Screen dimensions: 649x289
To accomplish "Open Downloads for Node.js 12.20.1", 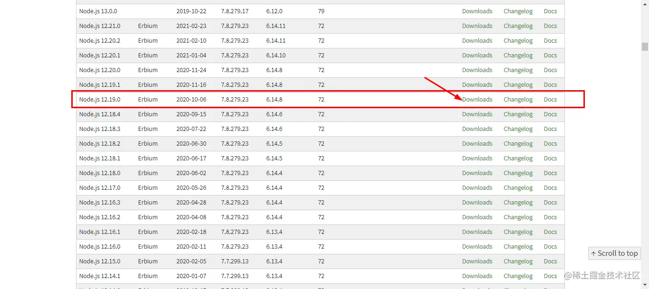I will pos(477,56).
